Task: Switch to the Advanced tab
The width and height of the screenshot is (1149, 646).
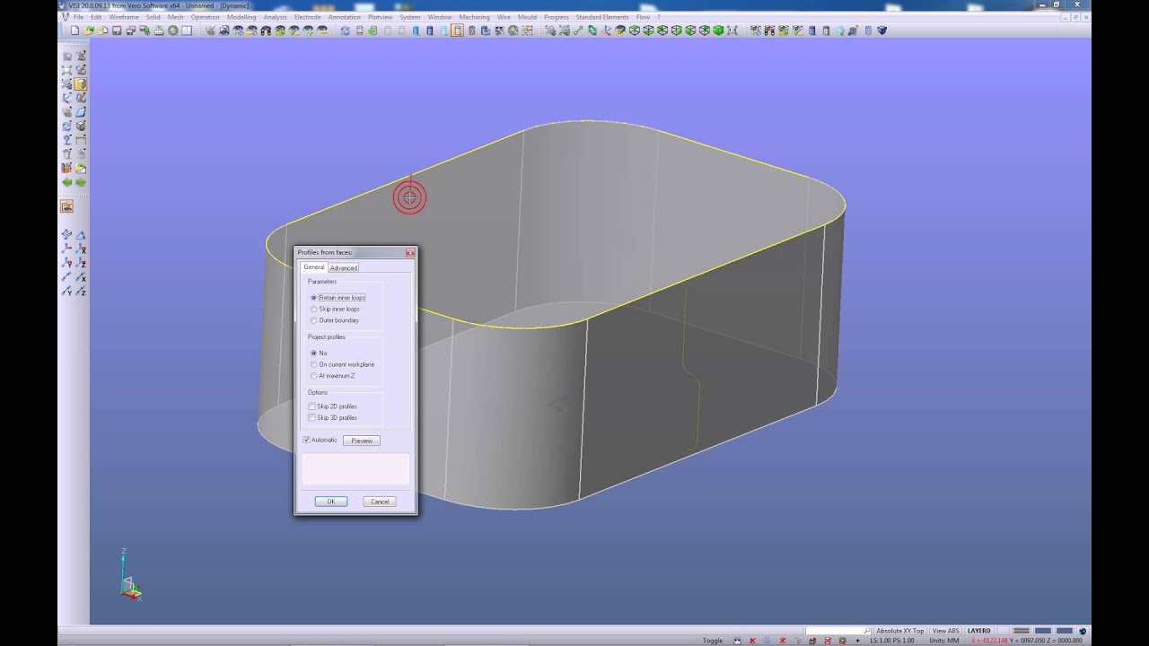Action: [x=343, y=267]
